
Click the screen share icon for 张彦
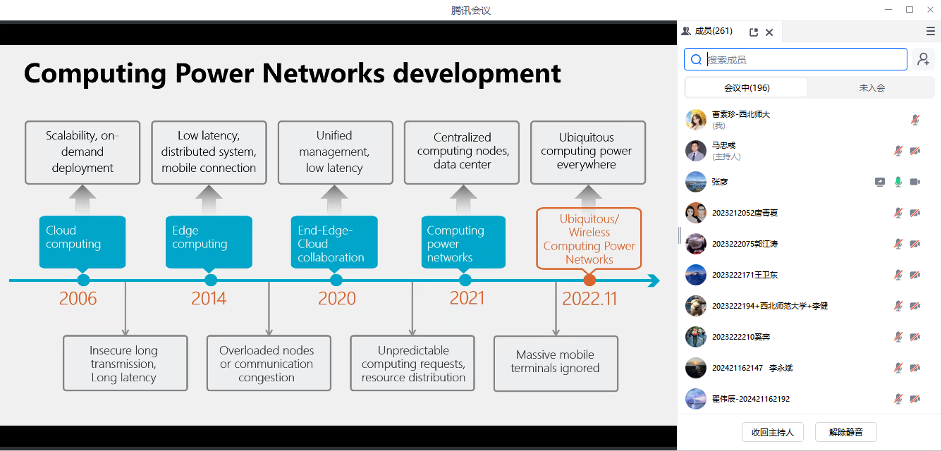click(x=880, y=182)
